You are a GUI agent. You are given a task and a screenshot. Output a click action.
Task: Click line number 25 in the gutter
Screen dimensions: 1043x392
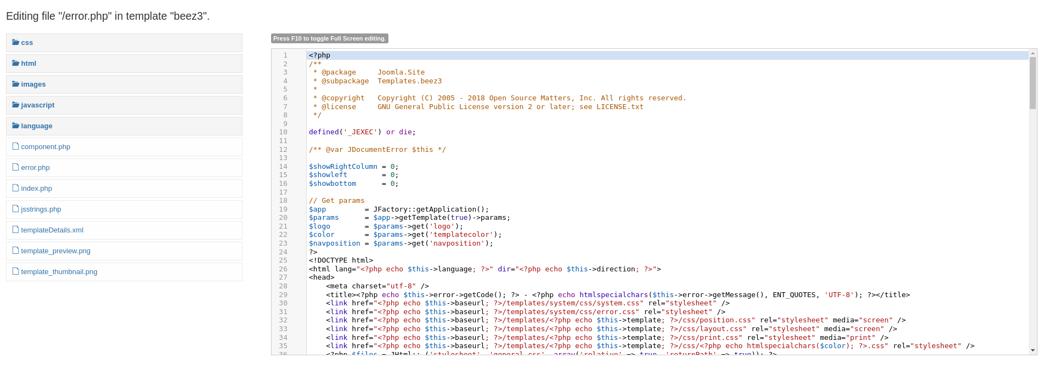tap(283, 260)
